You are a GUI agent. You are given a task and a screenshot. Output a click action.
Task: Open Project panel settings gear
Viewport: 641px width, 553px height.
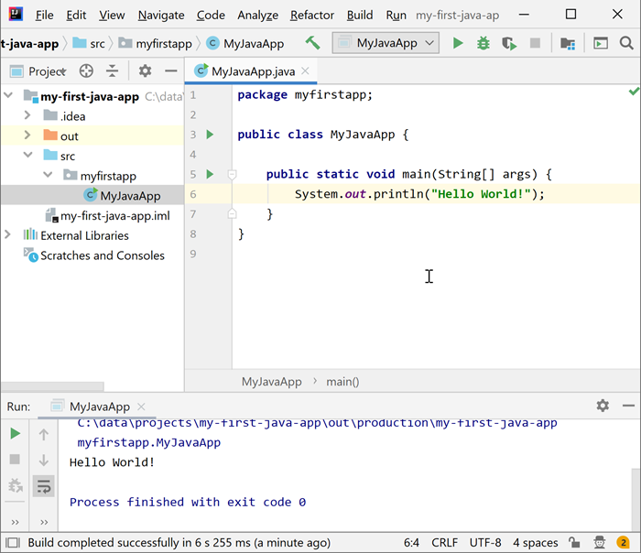tap(145, 71)
